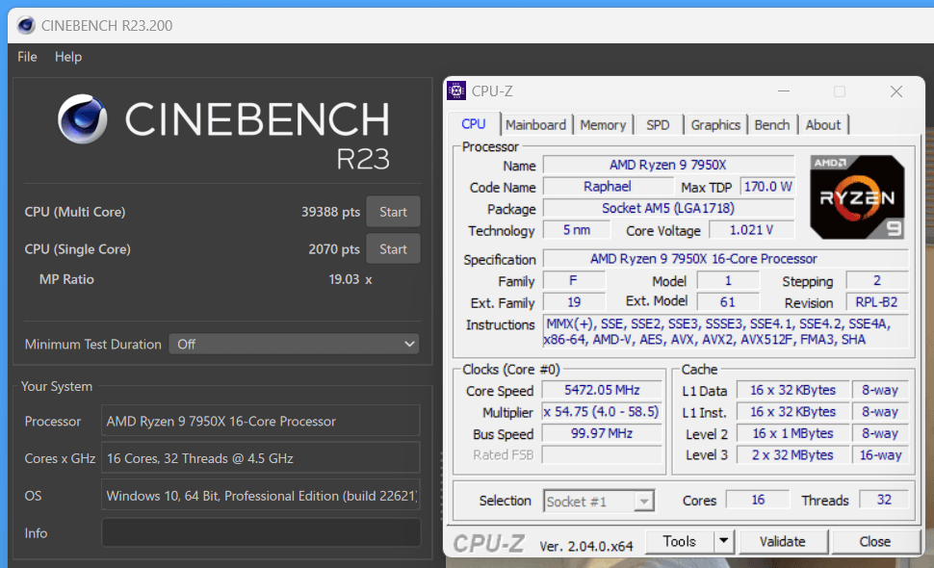This screenshot has width=934, height=568.
Task: Click the Cinebench title bar app icon
Action: point(26,25)
